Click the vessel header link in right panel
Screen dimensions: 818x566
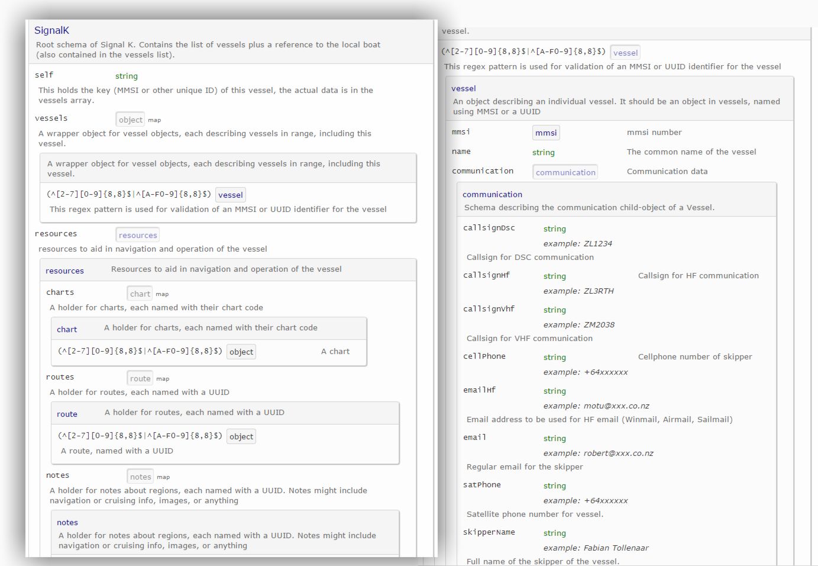point(463,88)
